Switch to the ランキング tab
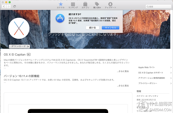The height and width of the screenshot is (113, 173). (73, 5)
